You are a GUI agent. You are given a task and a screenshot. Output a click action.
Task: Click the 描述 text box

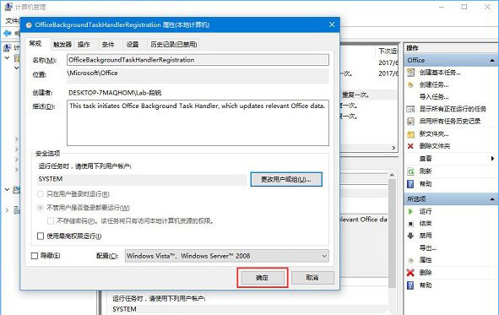(x=198, y=122)
